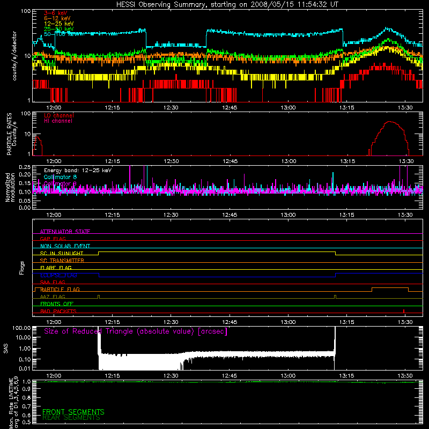This screenshot has height=429, width=429.
Task: Click the 'PARTICLE_FLAG' flag label
Action: [x=60, y=289]
